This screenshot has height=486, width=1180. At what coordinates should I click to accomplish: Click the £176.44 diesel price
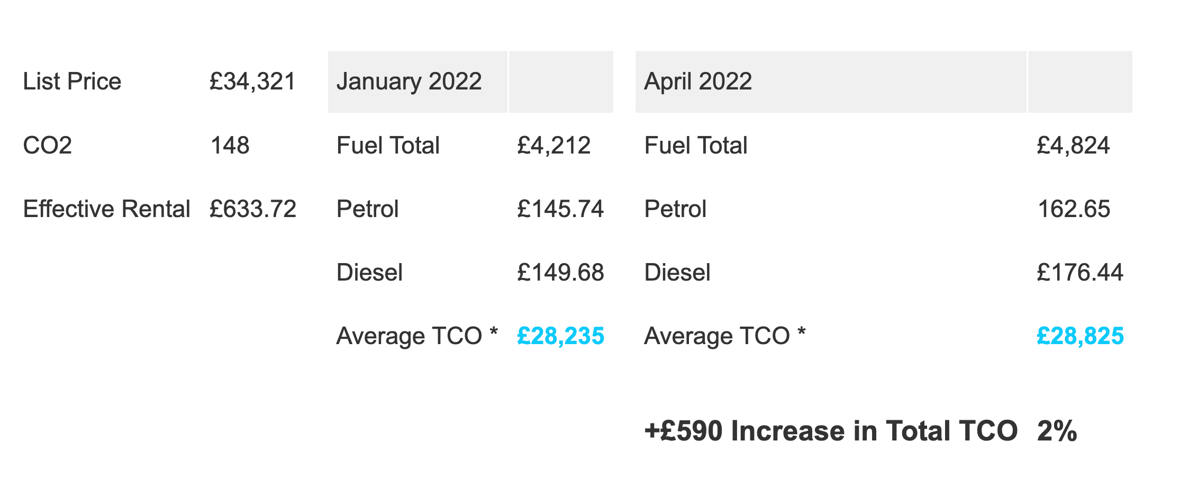coord(1079,273)
